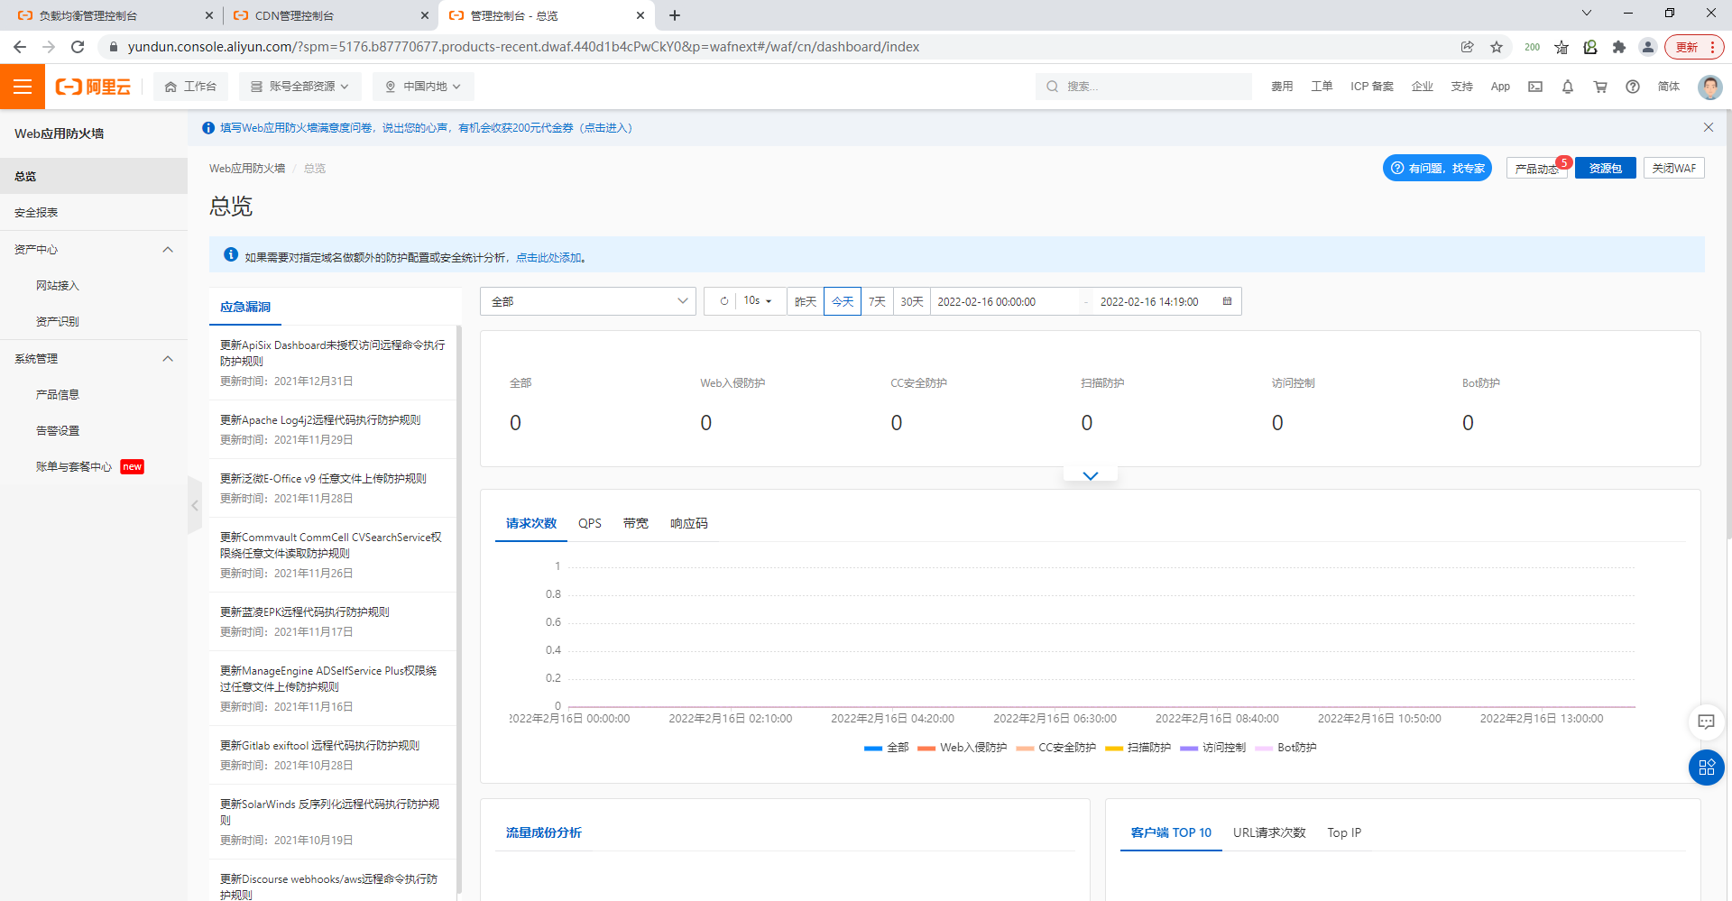Click the search magnifier in the console header

coord(1052,87)
